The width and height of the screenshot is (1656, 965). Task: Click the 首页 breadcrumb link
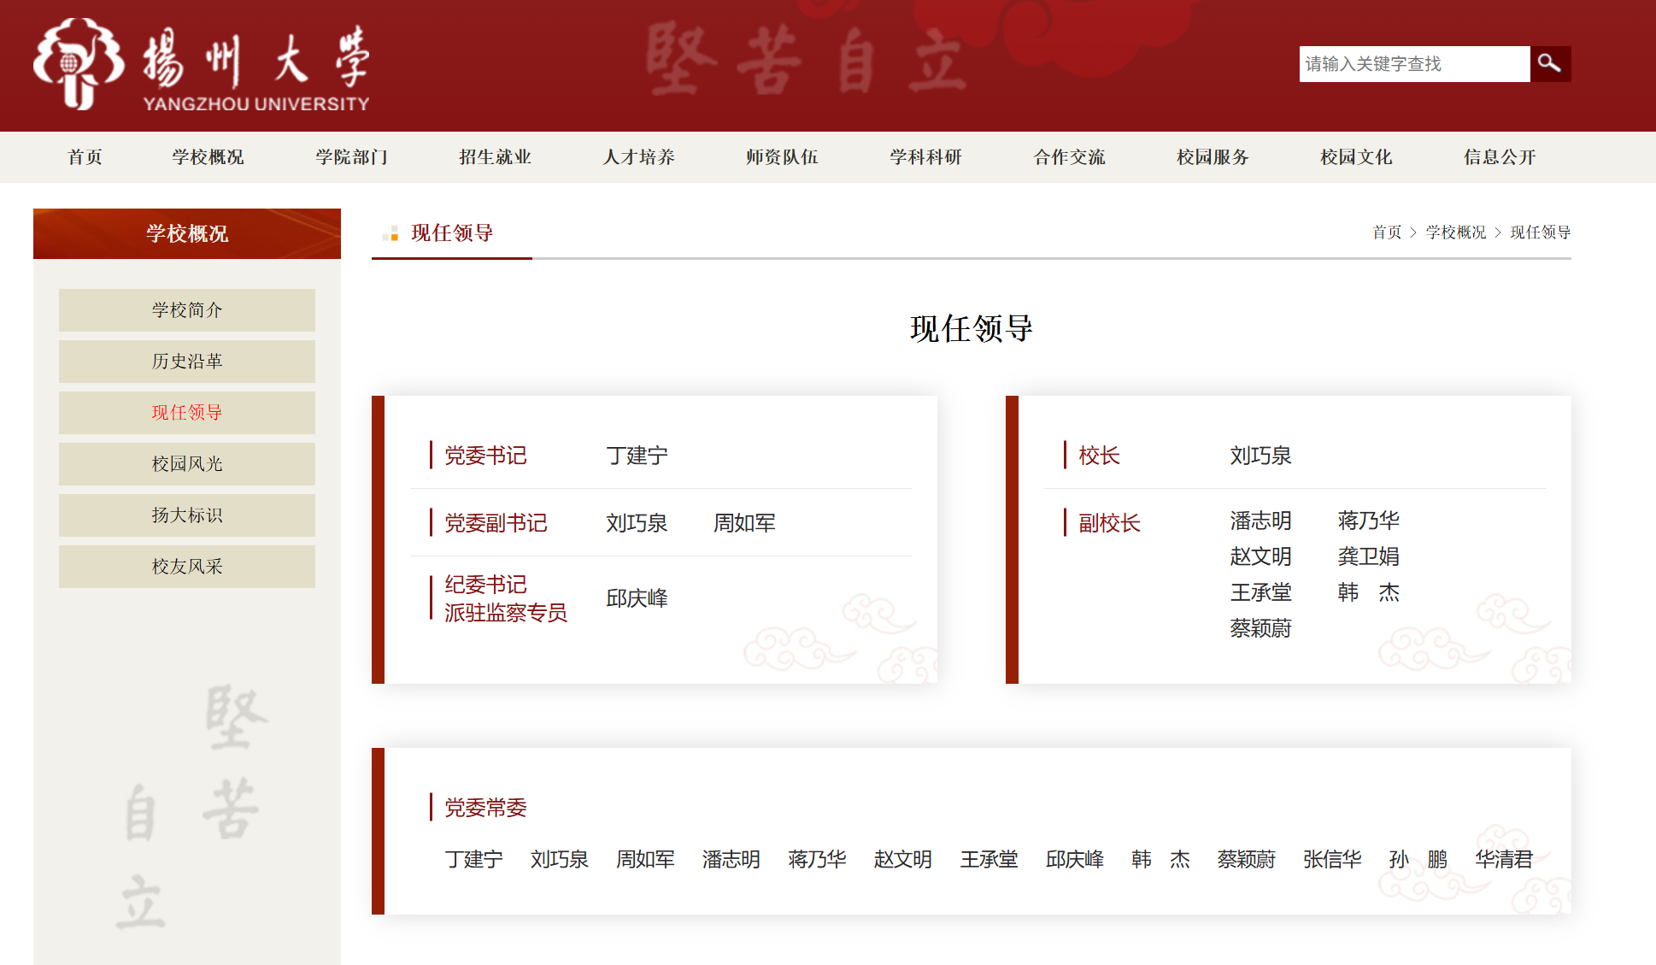coord(1386,232)
